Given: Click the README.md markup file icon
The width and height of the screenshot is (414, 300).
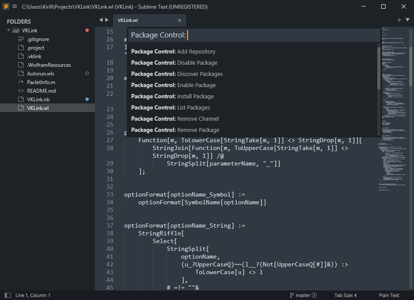Looking at the screenshot, I should click(x=21, y=91).
